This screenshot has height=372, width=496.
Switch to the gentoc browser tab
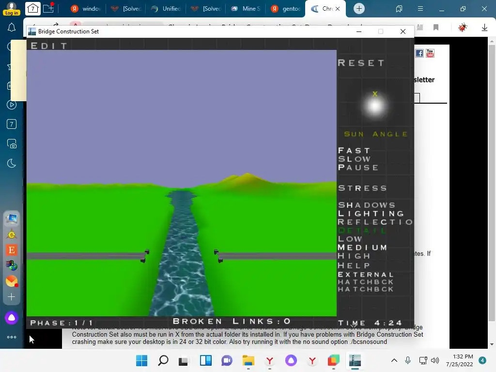point(286,9)
